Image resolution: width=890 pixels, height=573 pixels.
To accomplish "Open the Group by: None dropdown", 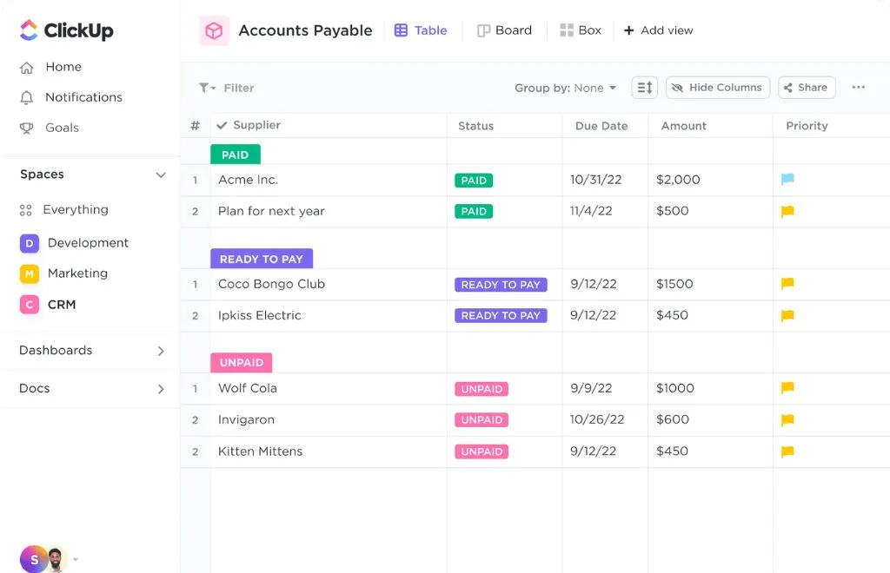I will pyautogui.click(x=565, y=88).
